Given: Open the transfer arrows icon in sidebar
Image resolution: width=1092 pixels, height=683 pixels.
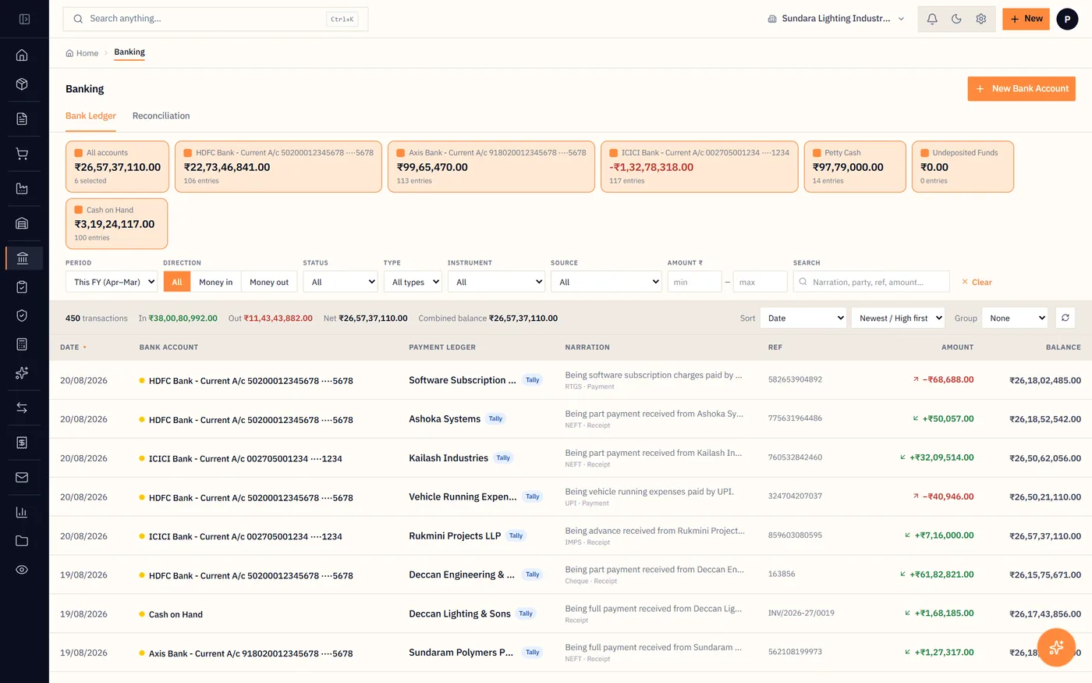Looking at the screenshot, I should click(x=22, y=407).
